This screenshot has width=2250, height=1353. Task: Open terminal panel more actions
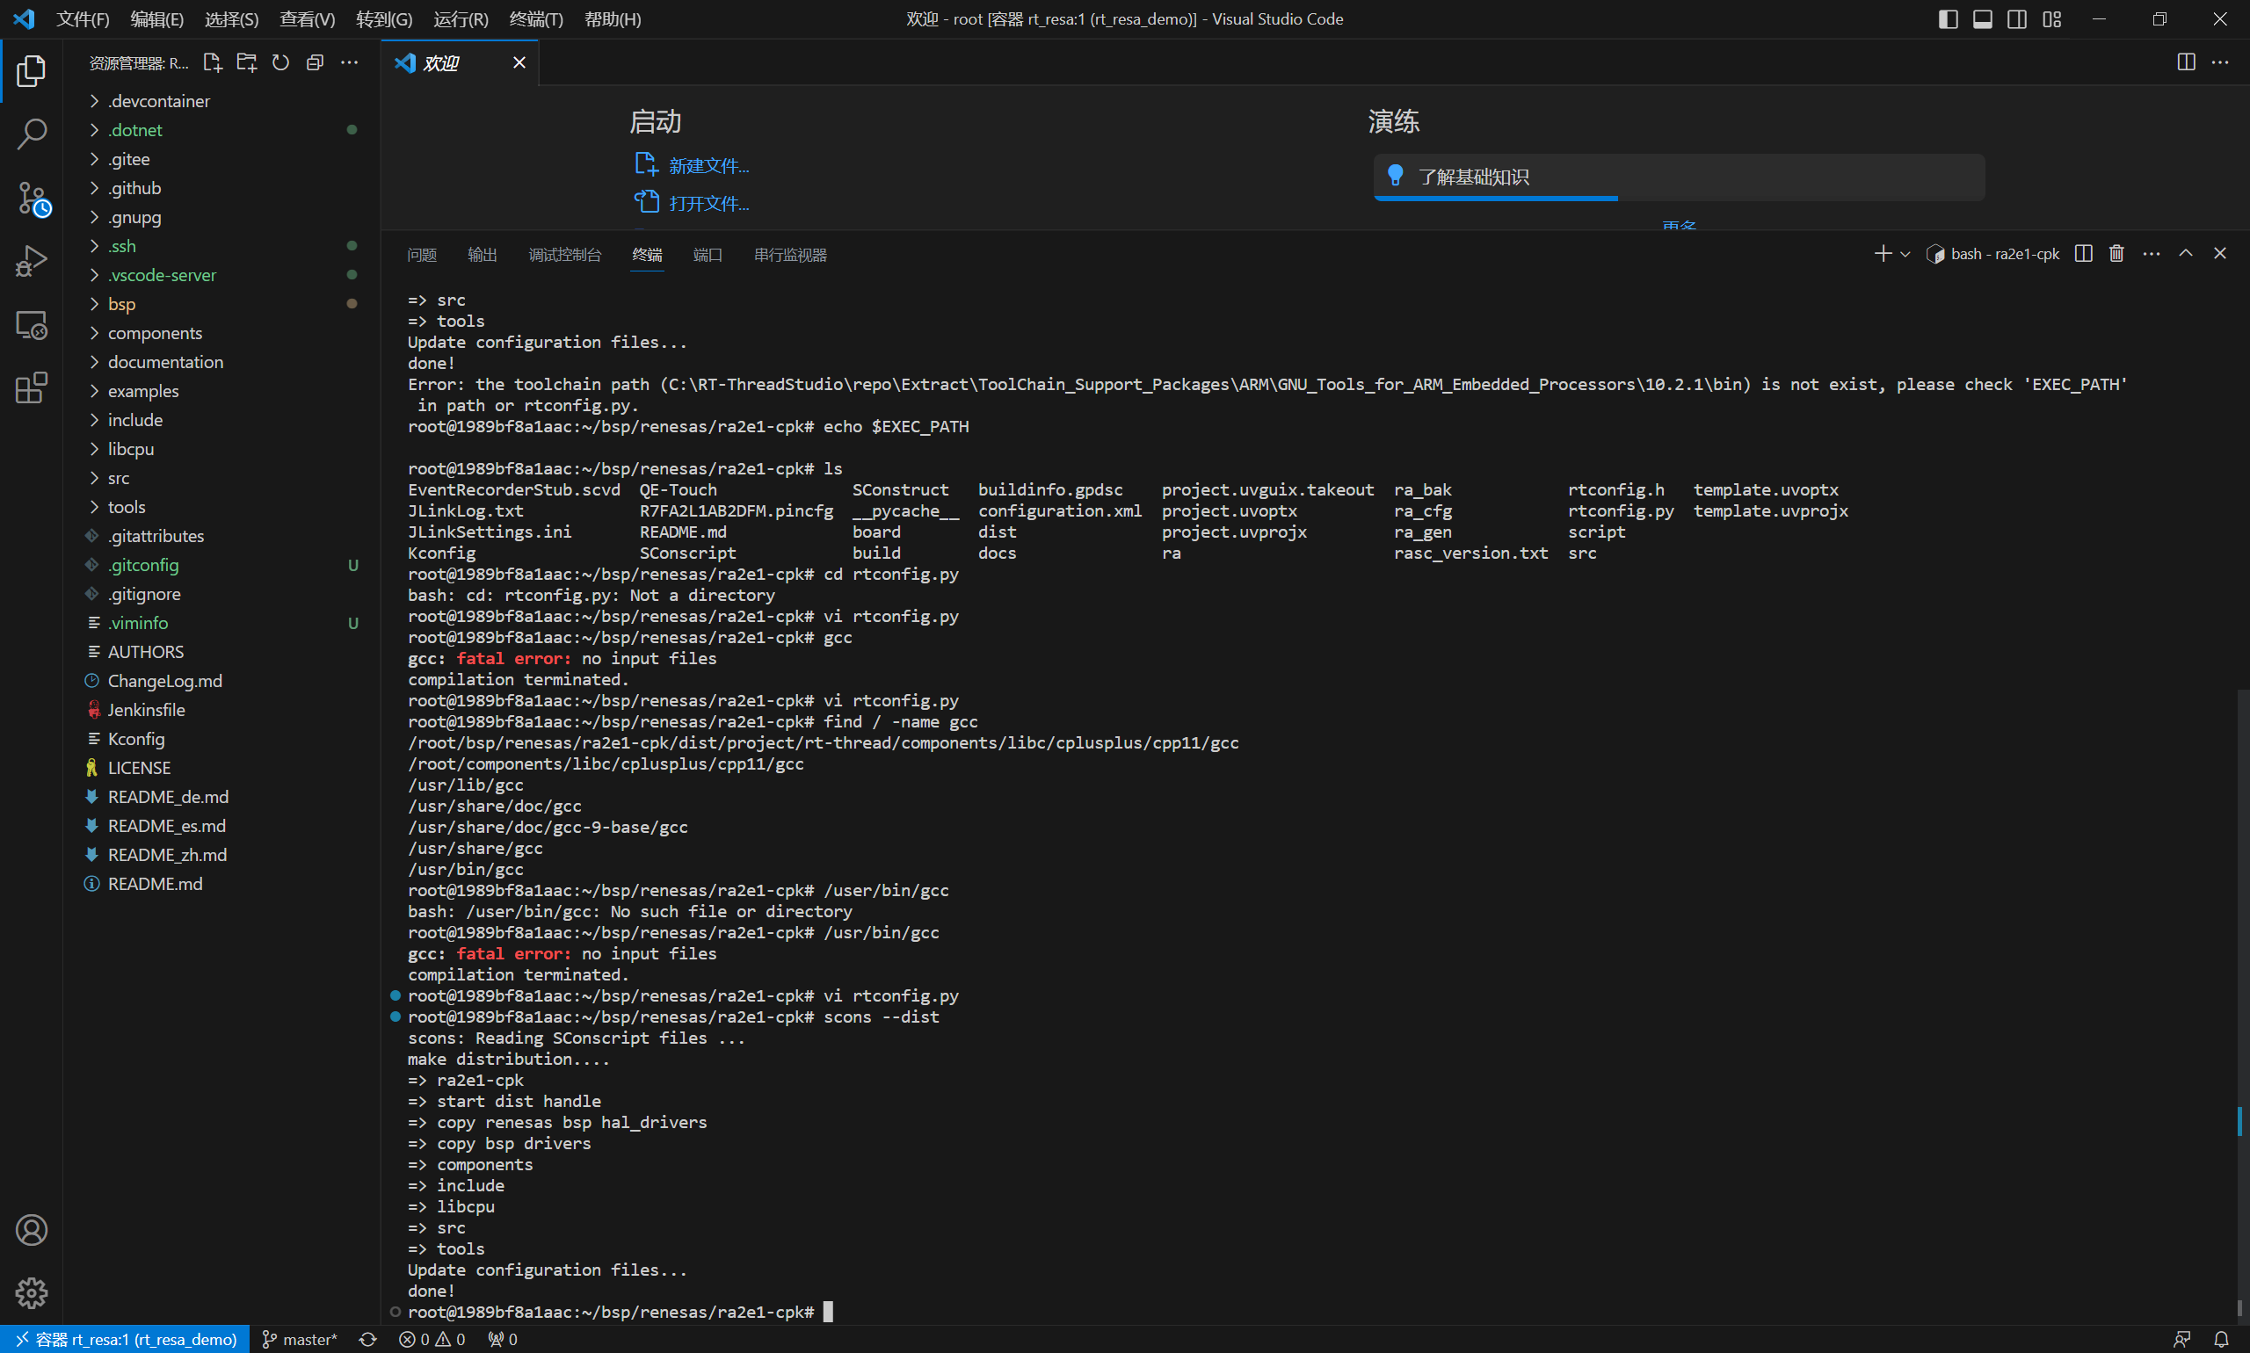click(2152, 253)
